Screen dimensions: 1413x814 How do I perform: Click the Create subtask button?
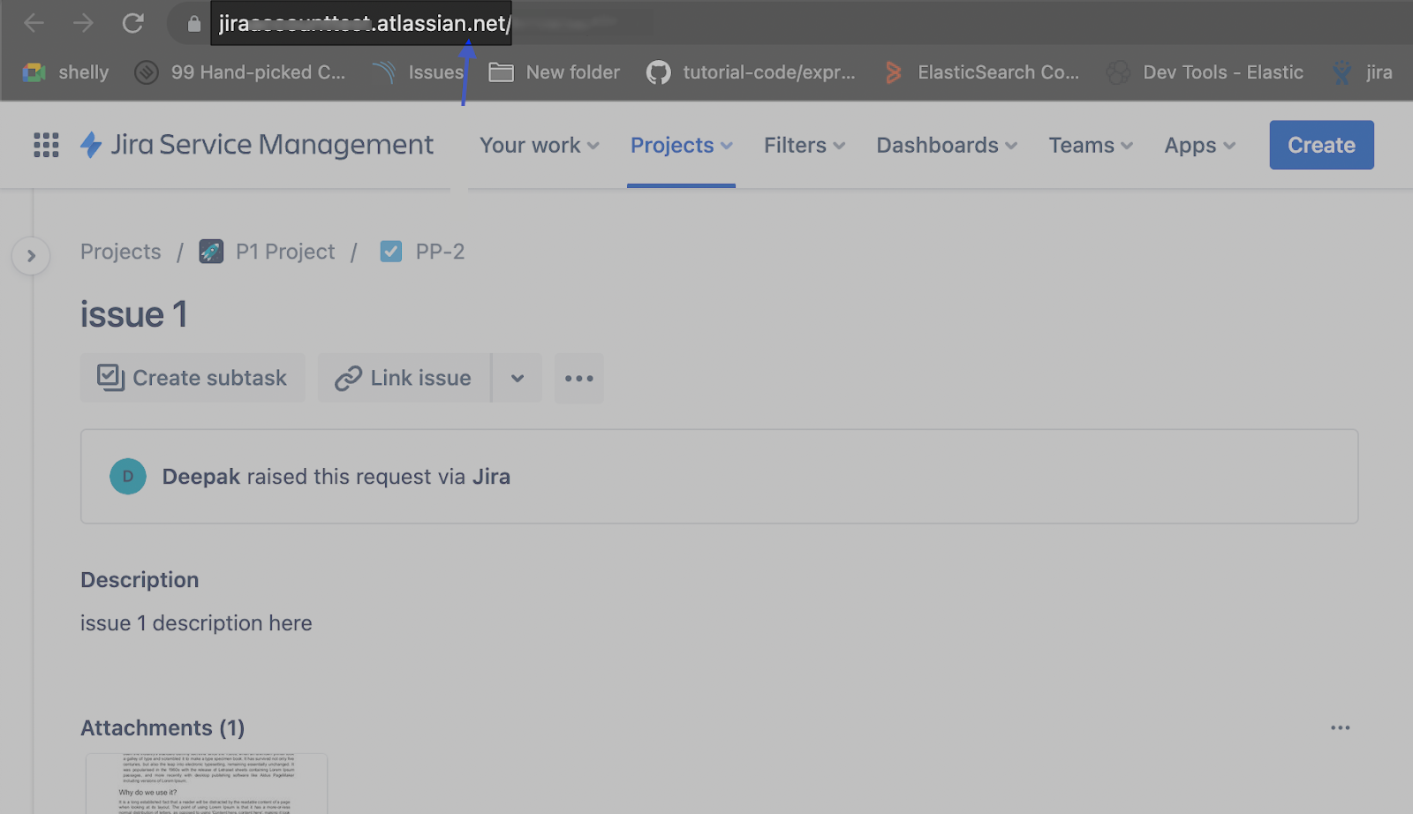[x=193, y=379]
